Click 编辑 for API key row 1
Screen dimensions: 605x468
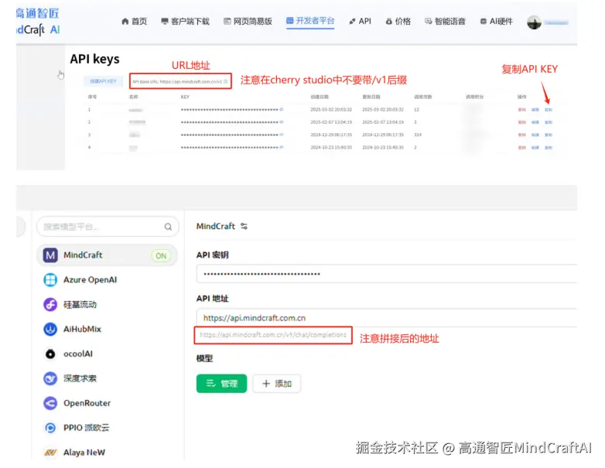535,110
